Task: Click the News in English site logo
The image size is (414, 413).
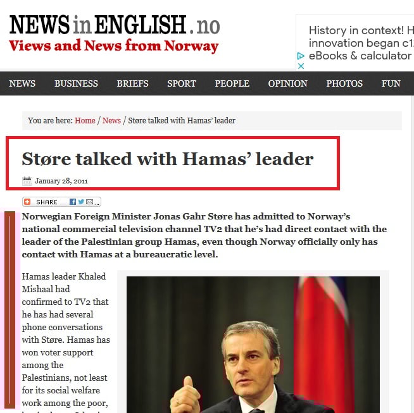Action: point(115,34)
